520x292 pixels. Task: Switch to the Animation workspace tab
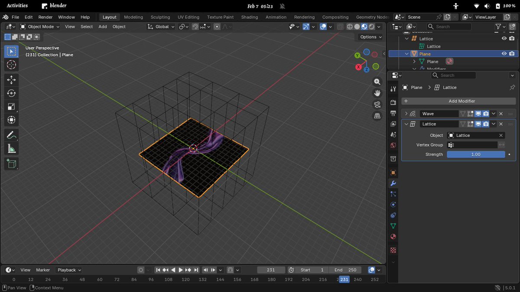tap(276, 17)
